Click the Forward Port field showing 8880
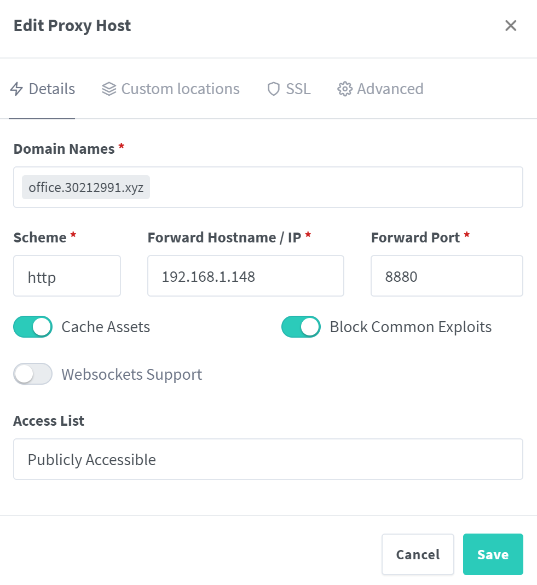 click(446, 276)
